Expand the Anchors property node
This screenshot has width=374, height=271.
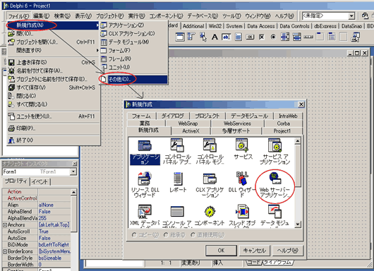[x=5, y=225]
